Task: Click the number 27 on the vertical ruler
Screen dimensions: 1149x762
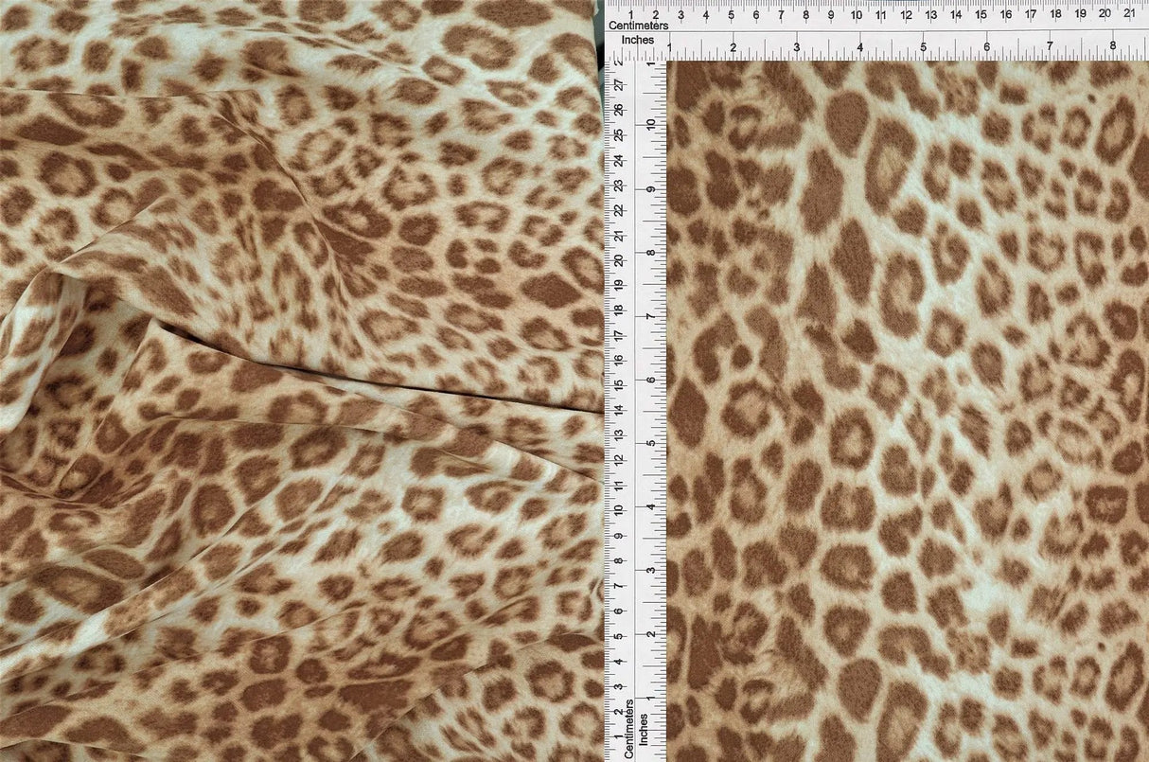Action: (620, 83)
